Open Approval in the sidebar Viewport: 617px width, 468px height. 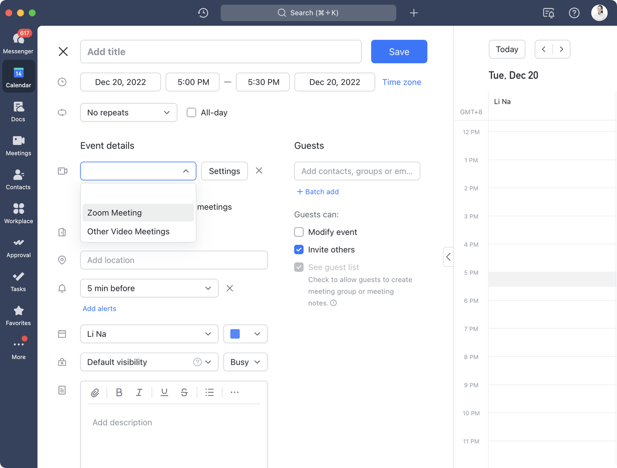[18, 247]
